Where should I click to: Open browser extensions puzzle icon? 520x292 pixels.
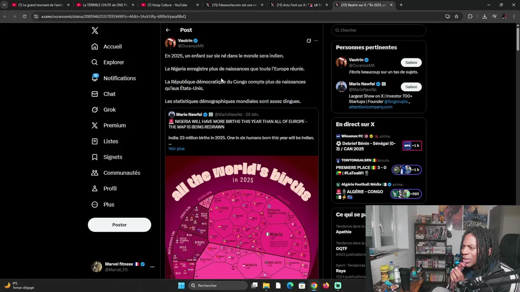coord(470,17)
